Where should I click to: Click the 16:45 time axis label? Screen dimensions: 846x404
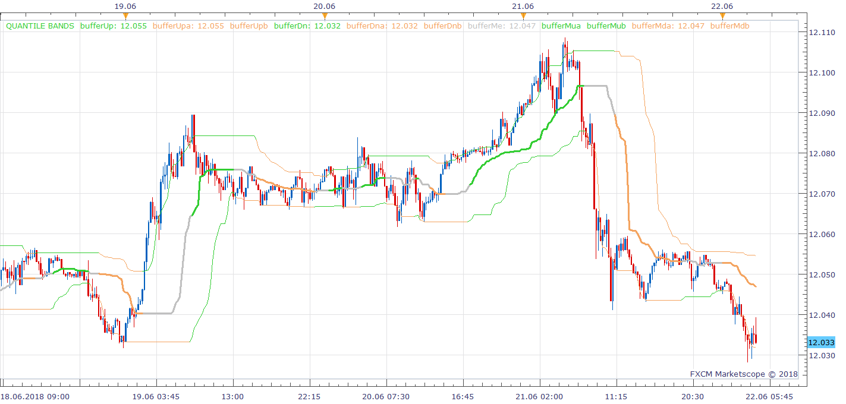coord(463,396)
